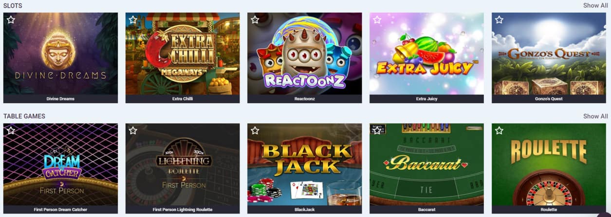Mark Reactoonz as favorite with star

point(255,20)
